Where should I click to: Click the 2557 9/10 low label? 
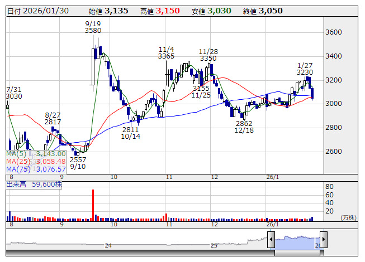[78, 163]
